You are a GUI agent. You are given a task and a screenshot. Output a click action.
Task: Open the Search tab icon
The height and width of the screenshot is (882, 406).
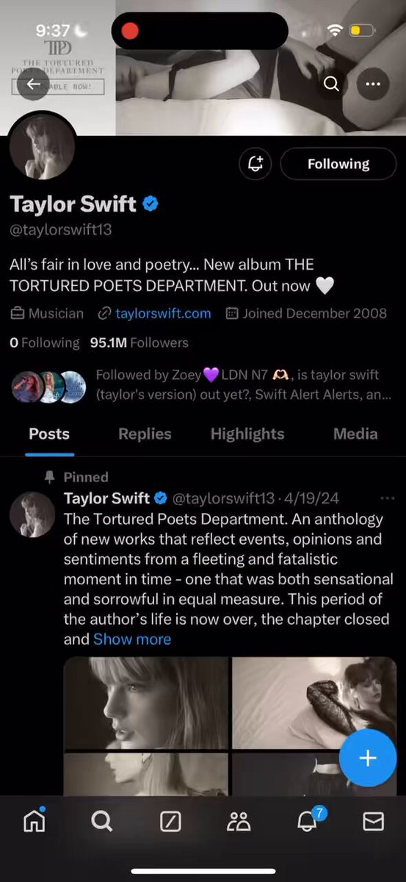click(x=101, y=821)
